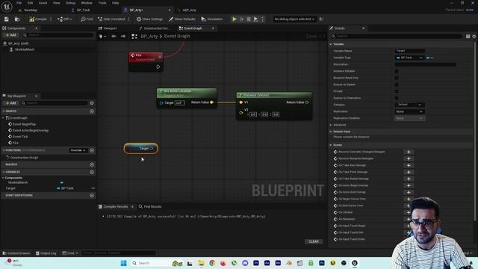
Task: Open the File menu
Action: point(19,3)
